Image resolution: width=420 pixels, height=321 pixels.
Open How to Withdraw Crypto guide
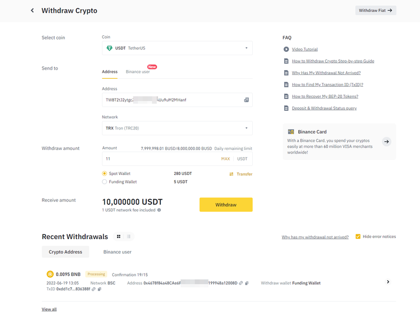333,61
